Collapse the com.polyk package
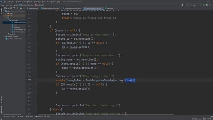The height and width of the screenshot is (120, 213). pyautogui.click(x=8, y=20)
